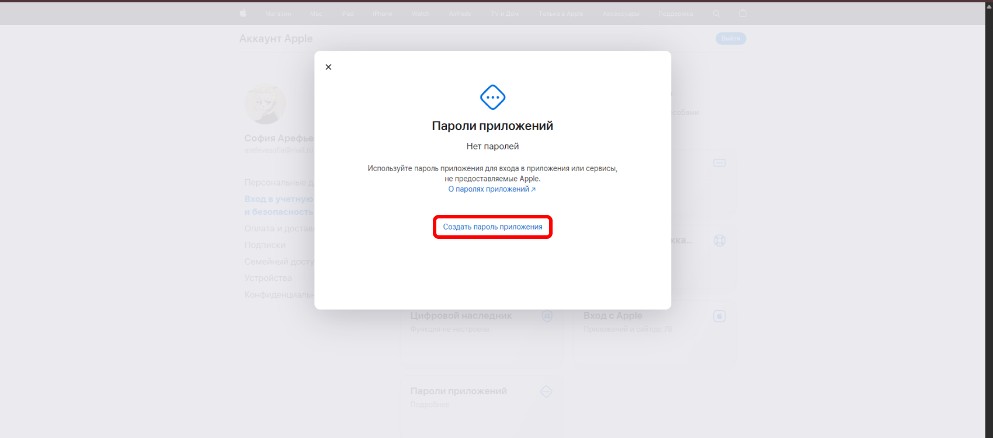This screenshot has width=993, height=438.
Task: Click the Пароли приложений card icon in background
Action: coord(546,391)
